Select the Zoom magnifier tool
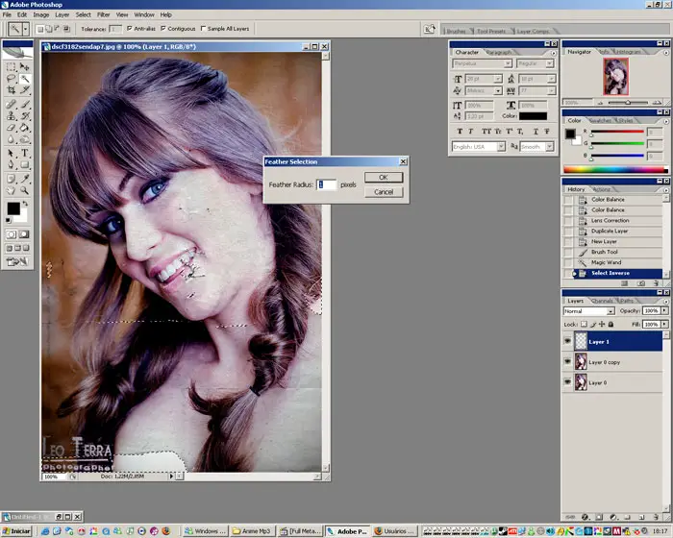 [x=25, y=189]
